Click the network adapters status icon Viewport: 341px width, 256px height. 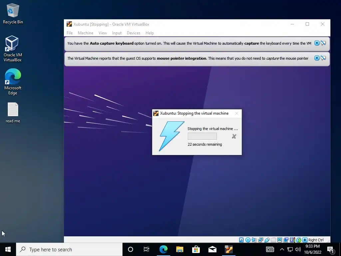(260, 240)
